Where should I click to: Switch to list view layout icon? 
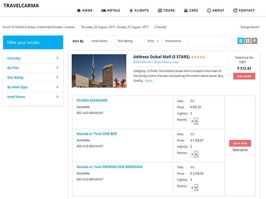click(x=241, y=41)
